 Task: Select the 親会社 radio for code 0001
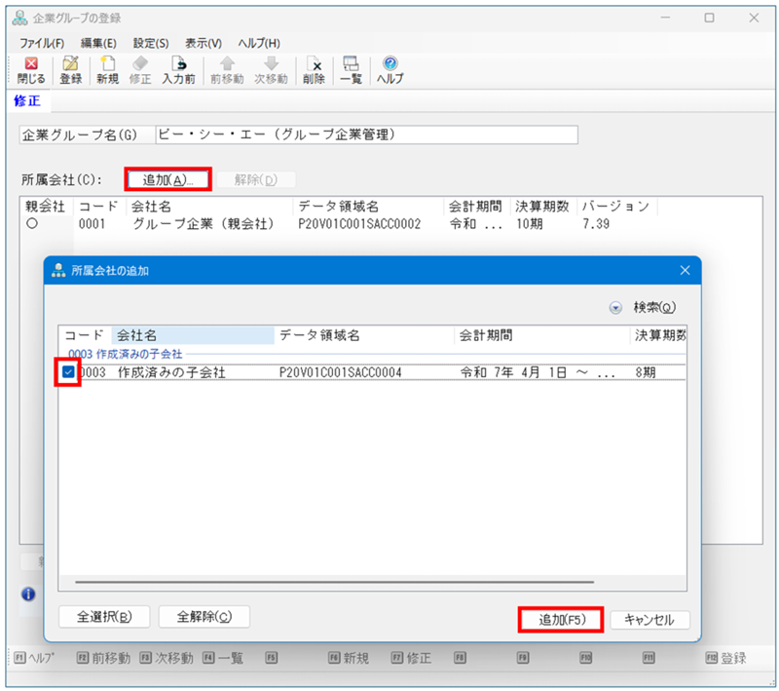(x=32, y=224)
